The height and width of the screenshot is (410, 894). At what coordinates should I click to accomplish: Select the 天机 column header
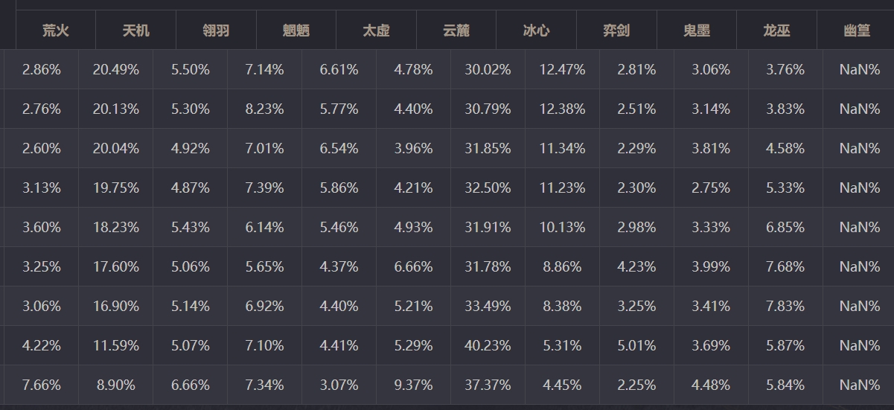[x=136, y=31]
